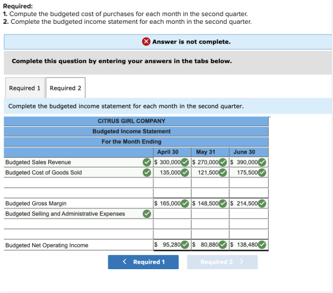Click green check next to 175,500 June COGS

pos(262,173)
